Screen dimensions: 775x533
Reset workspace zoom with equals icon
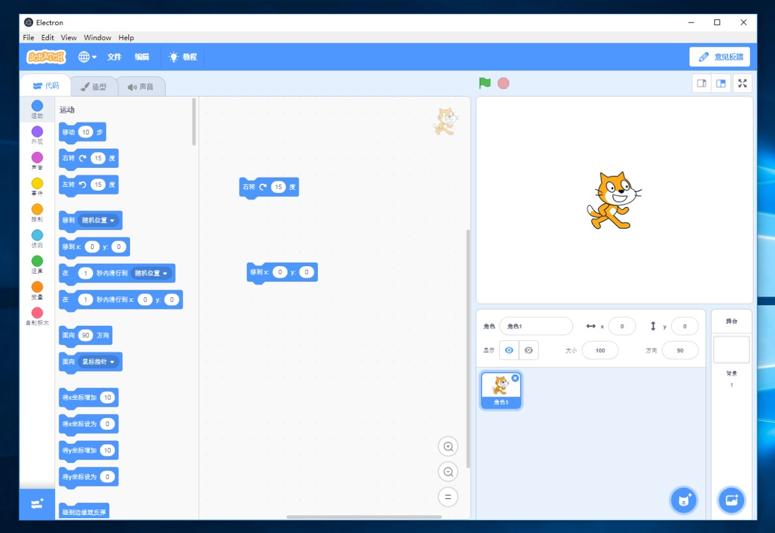click(x=448, y=497)
